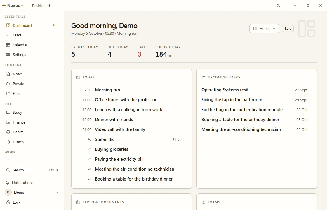This screenshot has width=327, height=210.
Task: Click the Demo avatar circle
Action: coord(8,192)
